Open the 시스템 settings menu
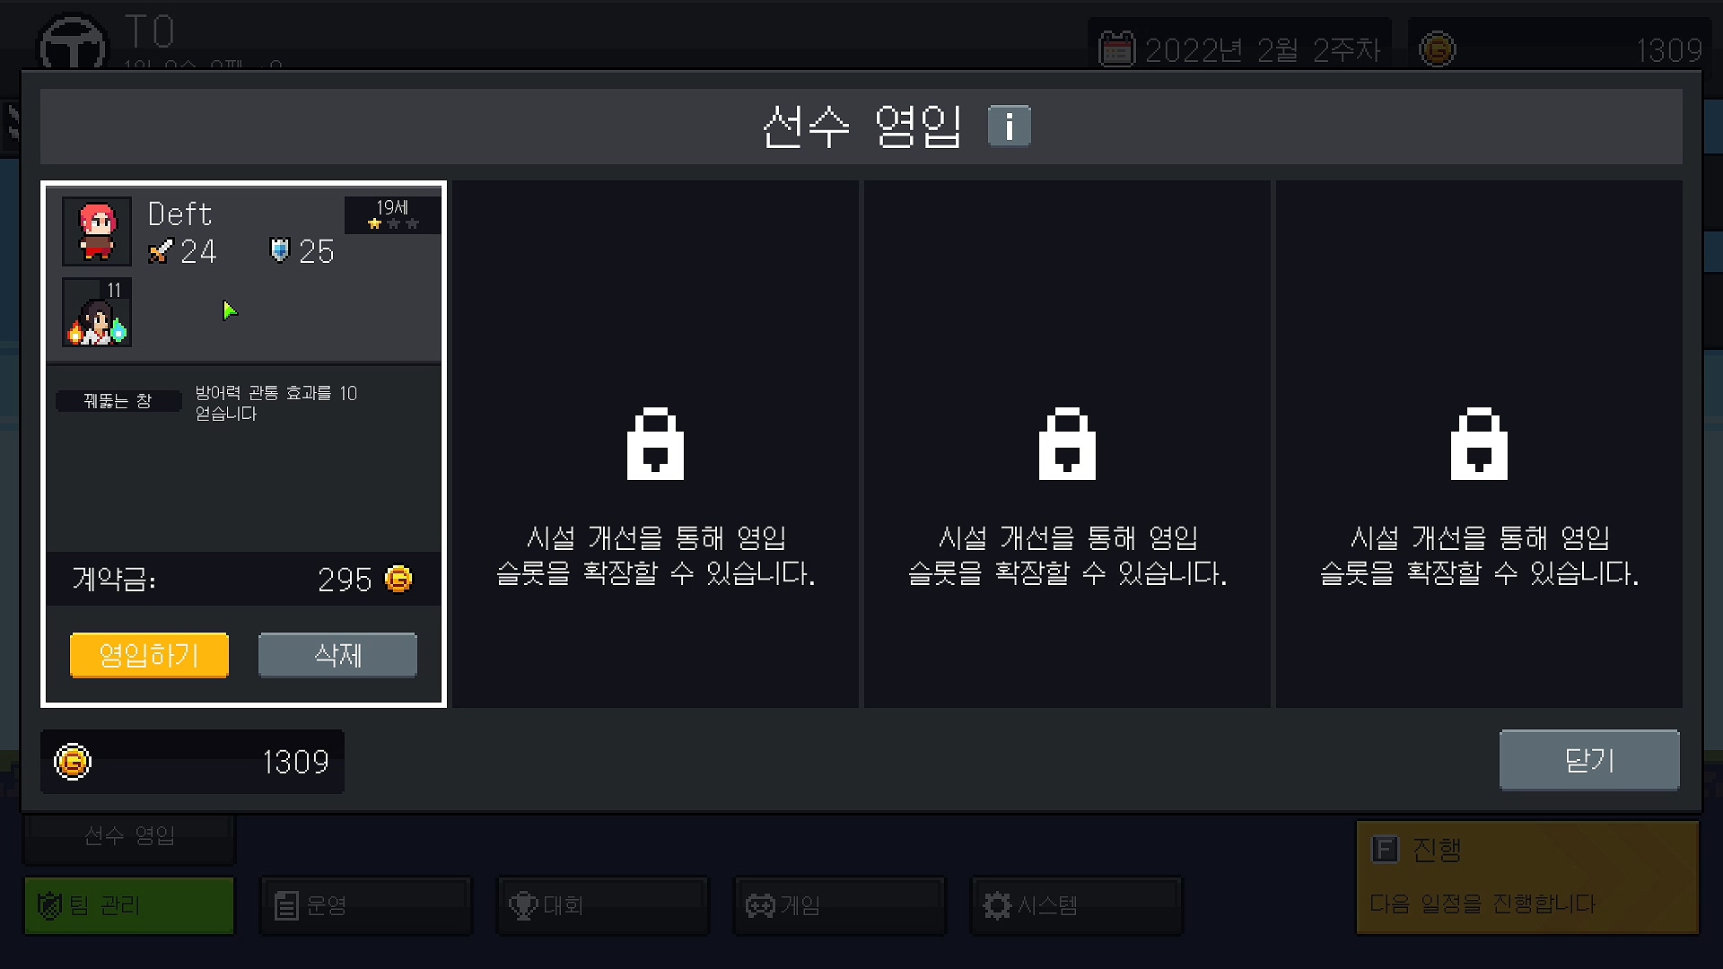Screen dimensions: 1723x969 [1077, 905]
